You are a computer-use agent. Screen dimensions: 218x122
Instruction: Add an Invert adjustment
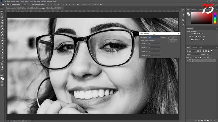192,40
